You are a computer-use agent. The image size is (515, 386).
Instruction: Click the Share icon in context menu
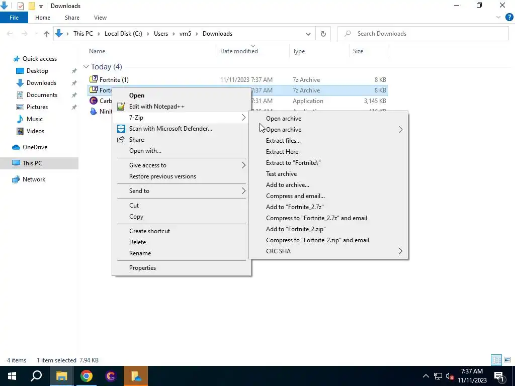(121, 140)
